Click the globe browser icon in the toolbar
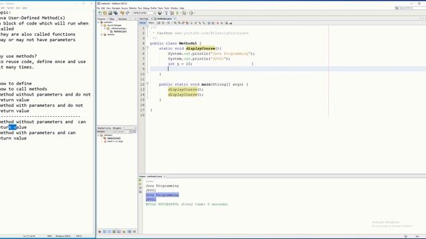 (x=160, y=13)
